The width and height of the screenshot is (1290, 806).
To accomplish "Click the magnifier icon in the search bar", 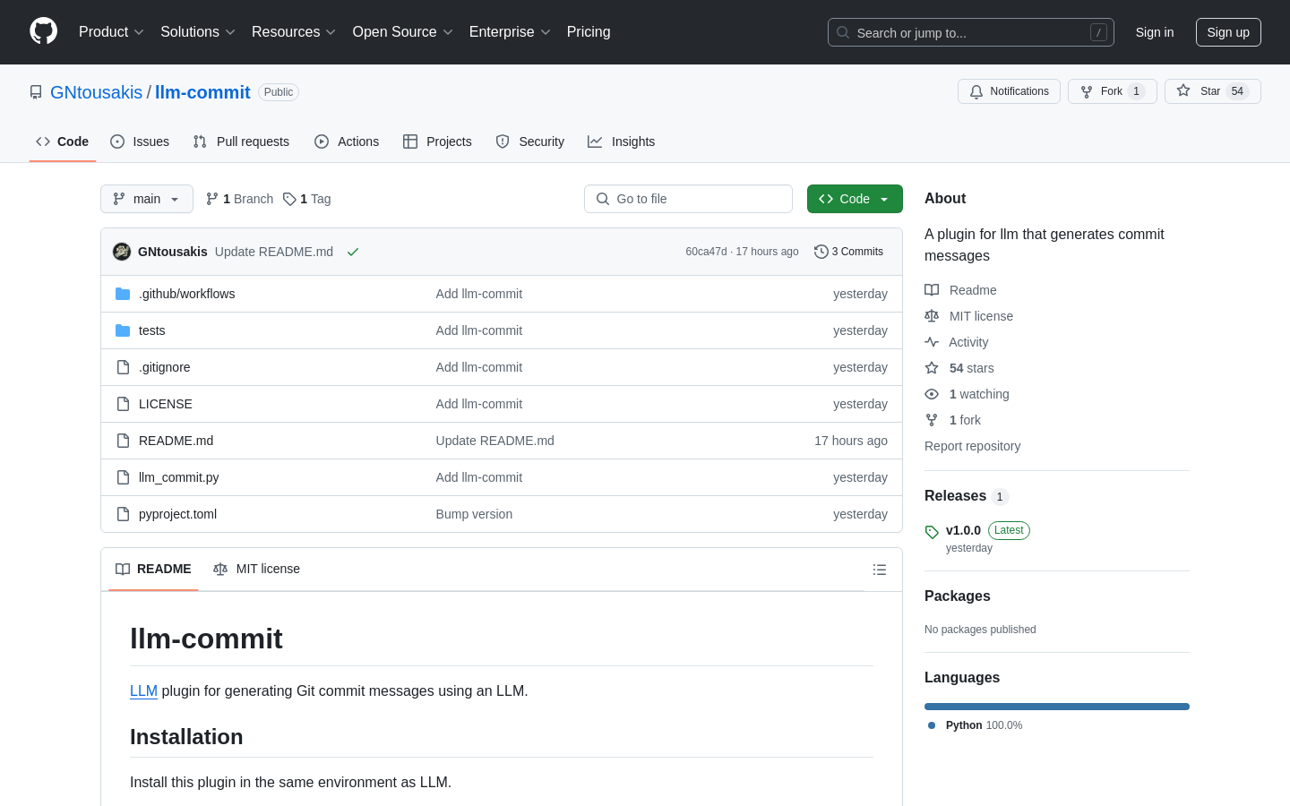I will 843,32.
